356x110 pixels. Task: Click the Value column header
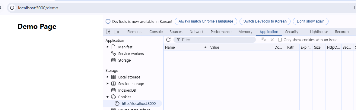[241, 47]
